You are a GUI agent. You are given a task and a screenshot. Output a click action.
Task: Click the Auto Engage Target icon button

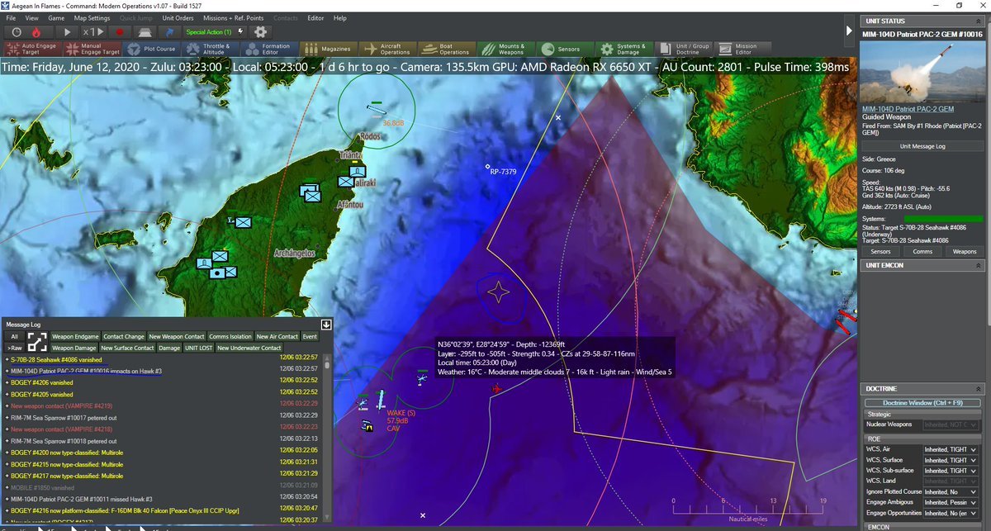pos(12,50)
